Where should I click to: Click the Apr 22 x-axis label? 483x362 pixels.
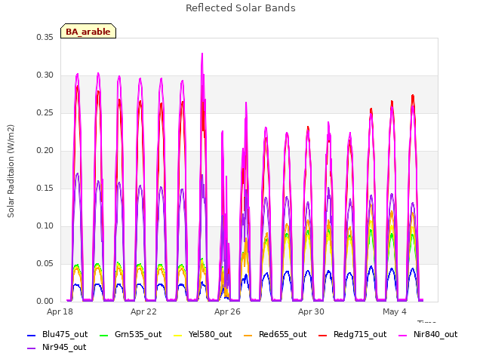143,311
